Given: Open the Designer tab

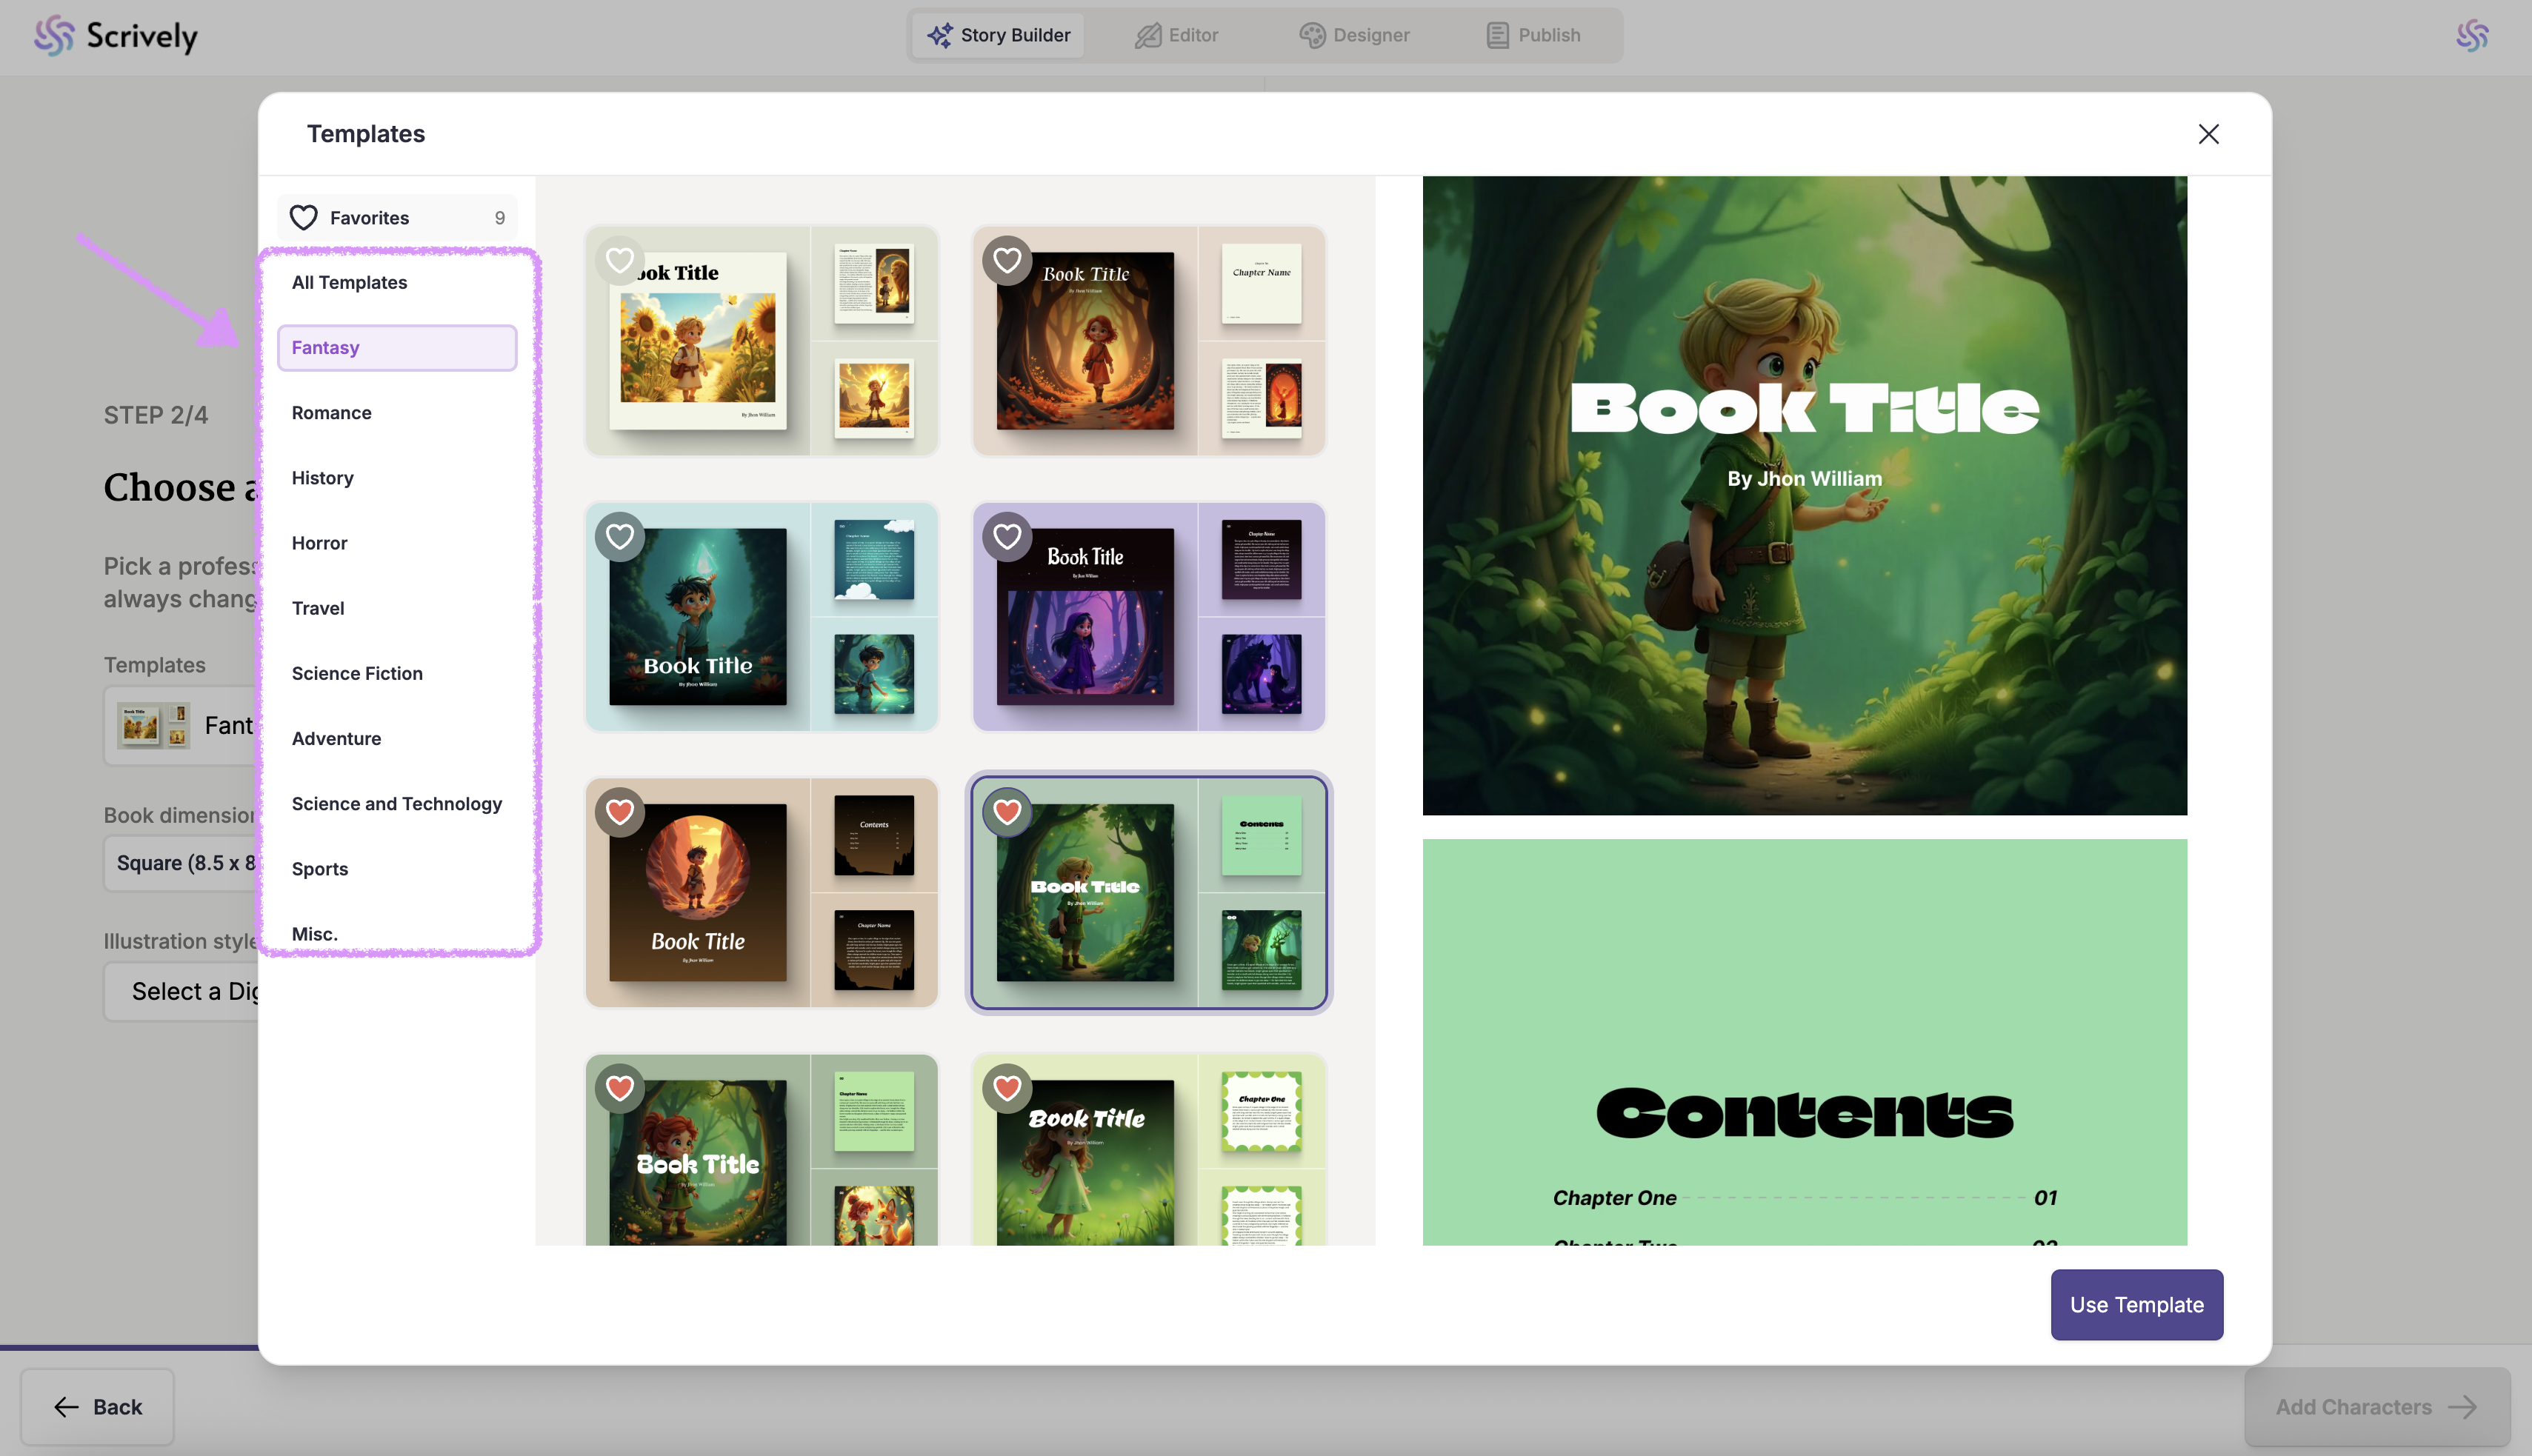Looking at the screenshot, I should pyautogui.click(x=1354, y=35).
